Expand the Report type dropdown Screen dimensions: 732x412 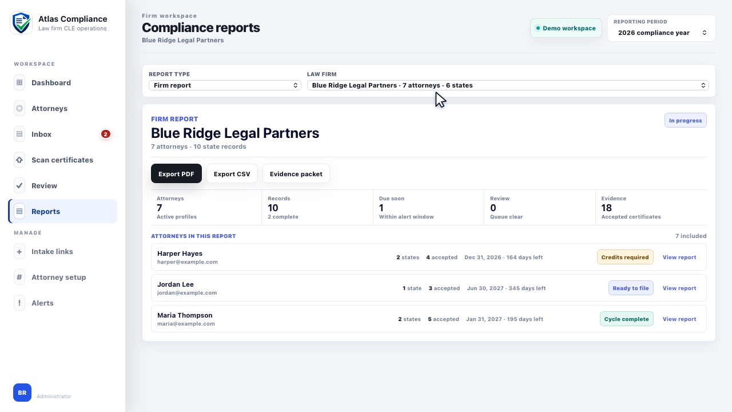(x=225, y=85)
